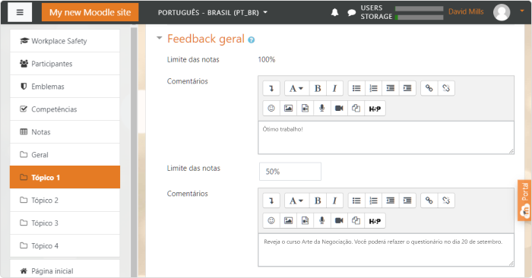The height and width of the screenshot is (278, 532).
Task: Click the unlink icon in second editor
Action: [x=446, y=201]
